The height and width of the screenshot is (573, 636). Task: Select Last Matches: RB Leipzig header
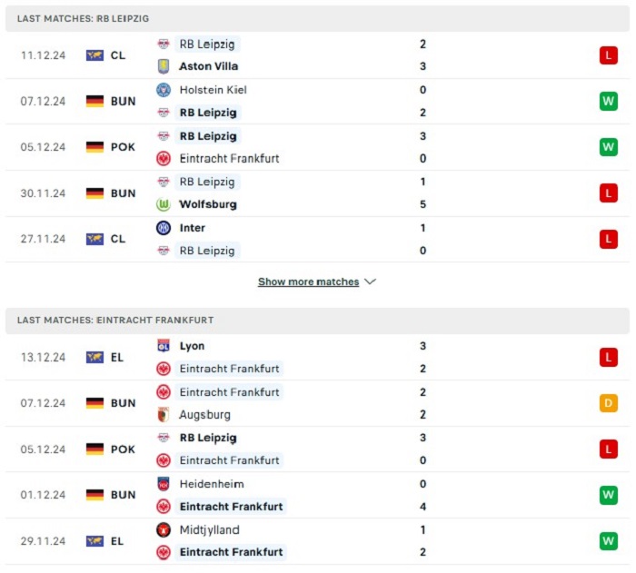tap(318, 19)
